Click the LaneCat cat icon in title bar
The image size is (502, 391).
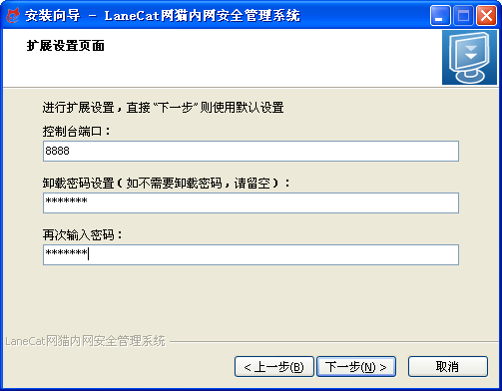click(x=13, y=15)
